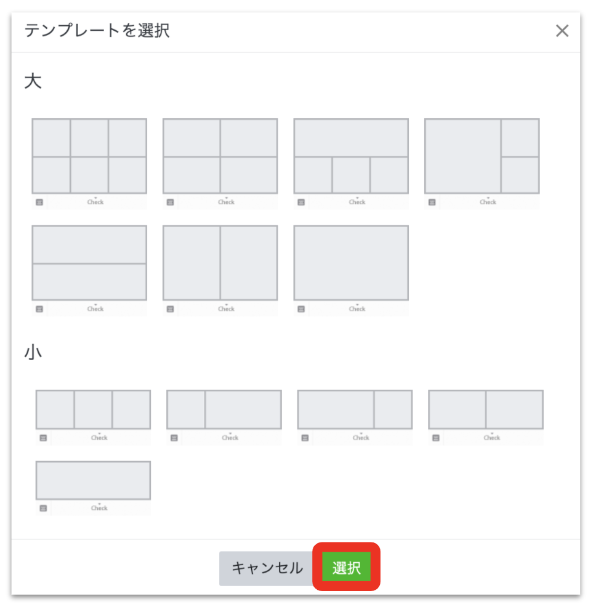Choose the small template with narrow left and wide right
The image size is (596, 612).
tap(224, 409)
